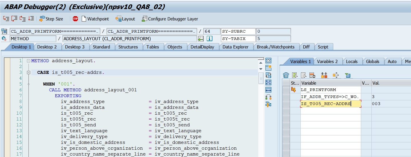The height and width of the screenshot is (157, 411).
Task: Open the Standard tab
Action: pos(102,47)
